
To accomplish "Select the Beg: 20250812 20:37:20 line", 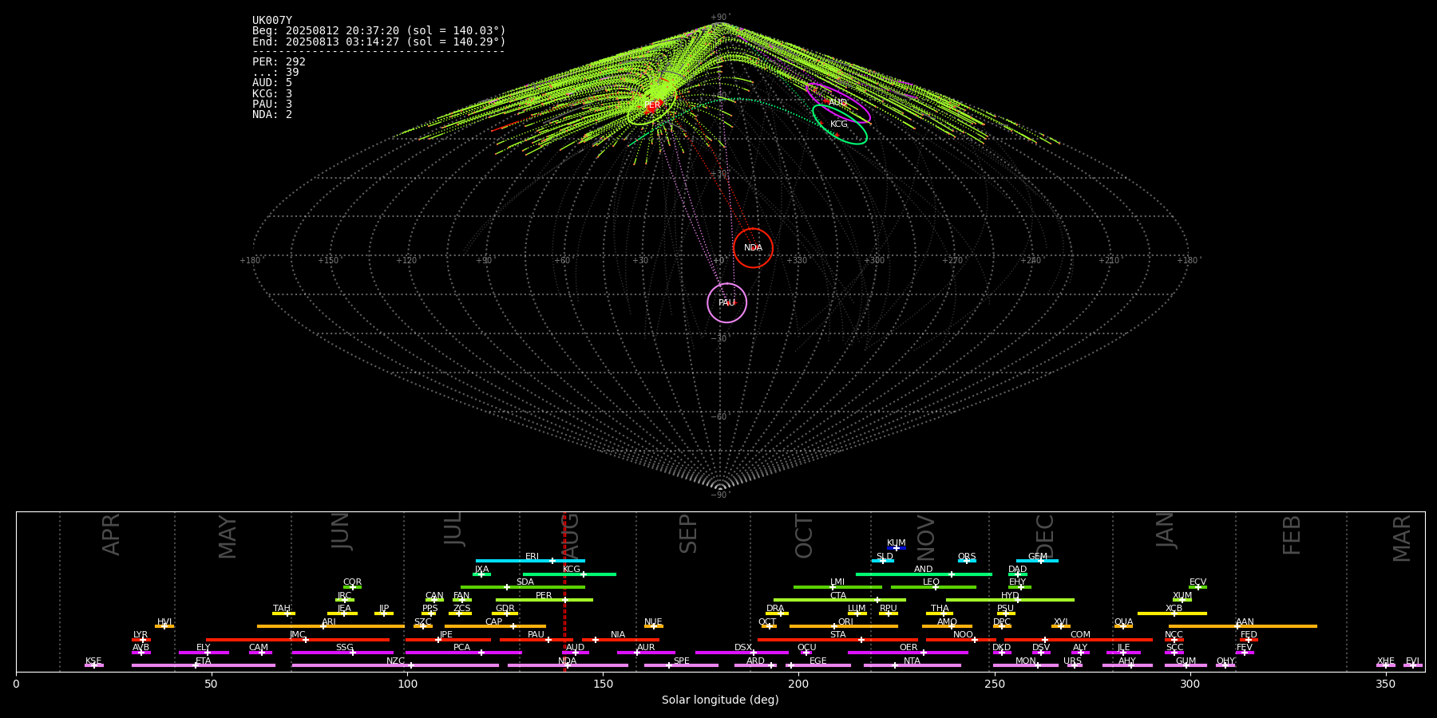I will coord(379,31).
